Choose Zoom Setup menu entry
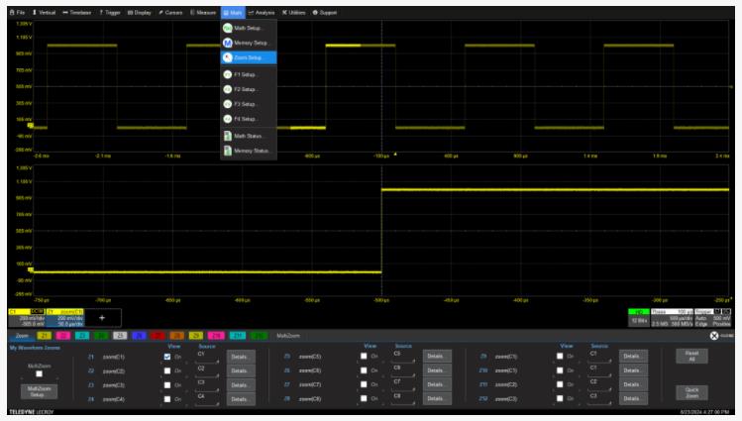The height and width of the screenshot is (421, 742). 248,57
